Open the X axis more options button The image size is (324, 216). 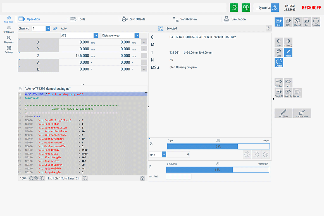[x=144, y=42]
